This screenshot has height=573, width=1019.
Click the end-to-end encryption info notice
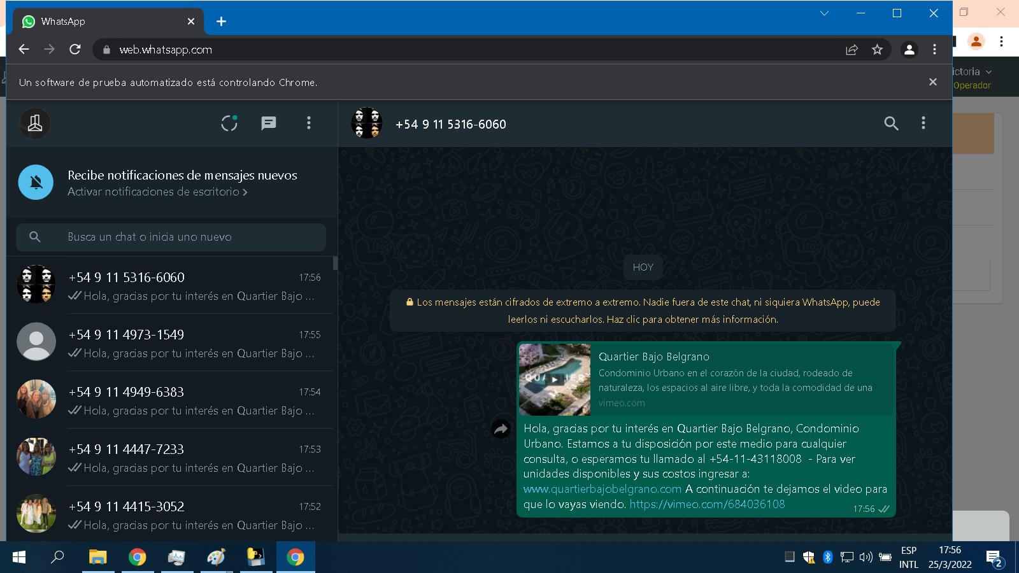tap(643, 311)
